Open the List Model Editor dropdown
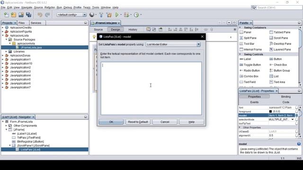Image resolution: width=303 pixels, height=170 pixels. (x=198, y=44)
